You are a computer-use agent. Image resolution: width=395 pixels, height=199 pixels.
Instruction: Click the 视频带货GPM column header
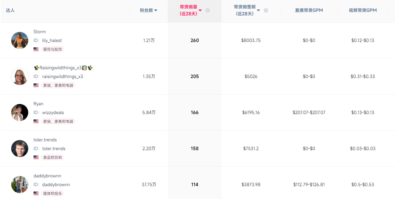[363, 10]
